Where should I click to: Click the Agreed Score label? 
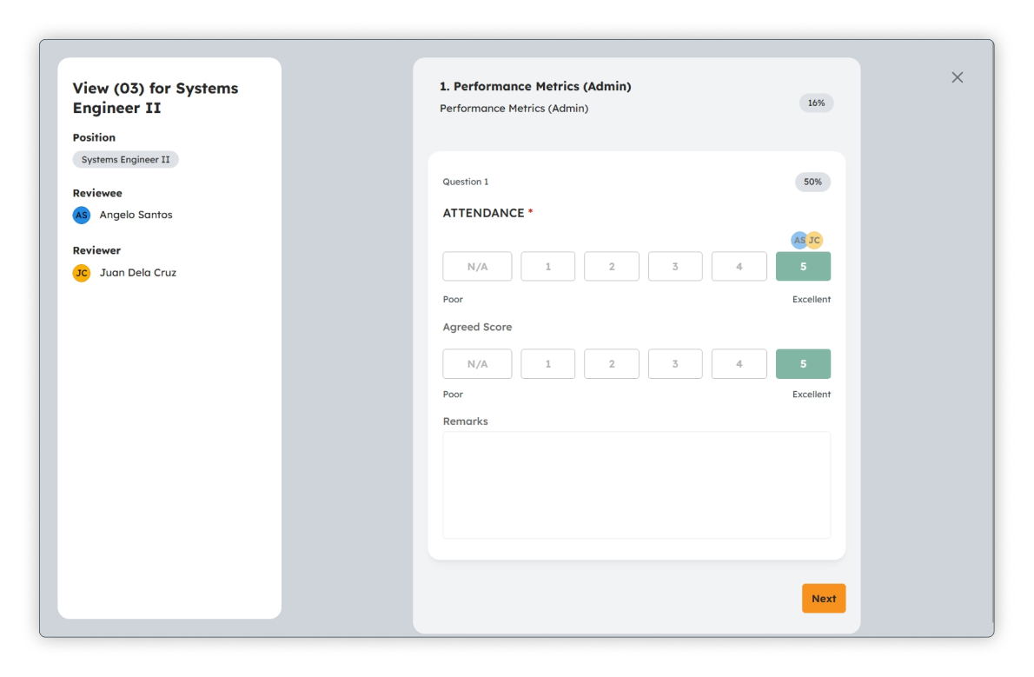(477, 328)
